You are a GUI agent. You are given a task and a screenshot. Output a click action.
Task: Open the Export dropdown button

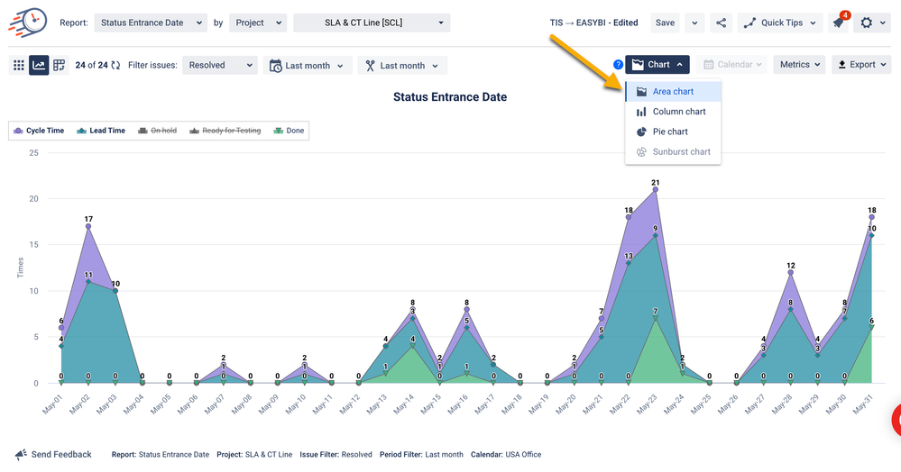[x=860, y=65]
